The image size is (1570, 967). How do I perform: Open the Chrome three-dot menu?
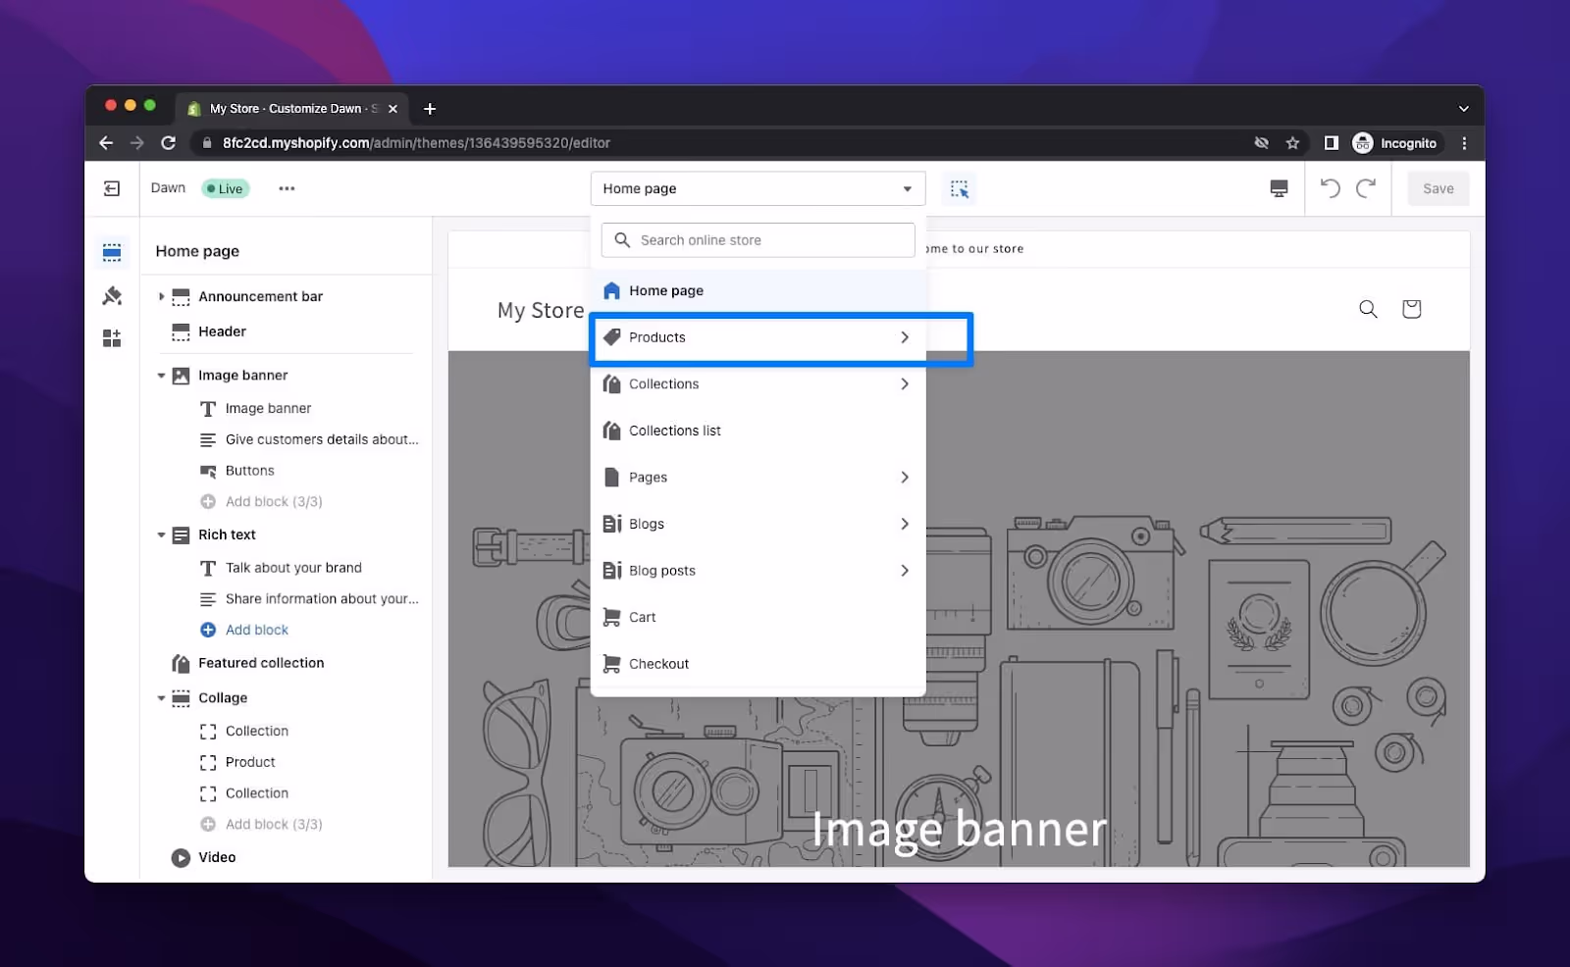1464,143
